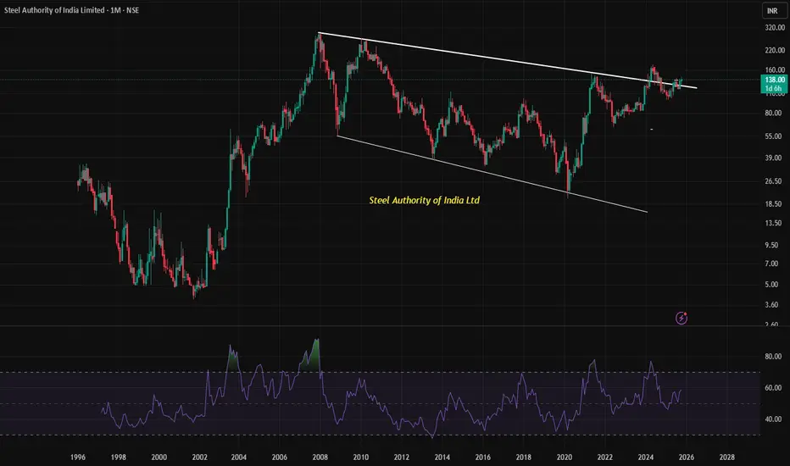Click the 2016 time axis label
Viewport: 790px width, 466px height.
coord(482,458)
